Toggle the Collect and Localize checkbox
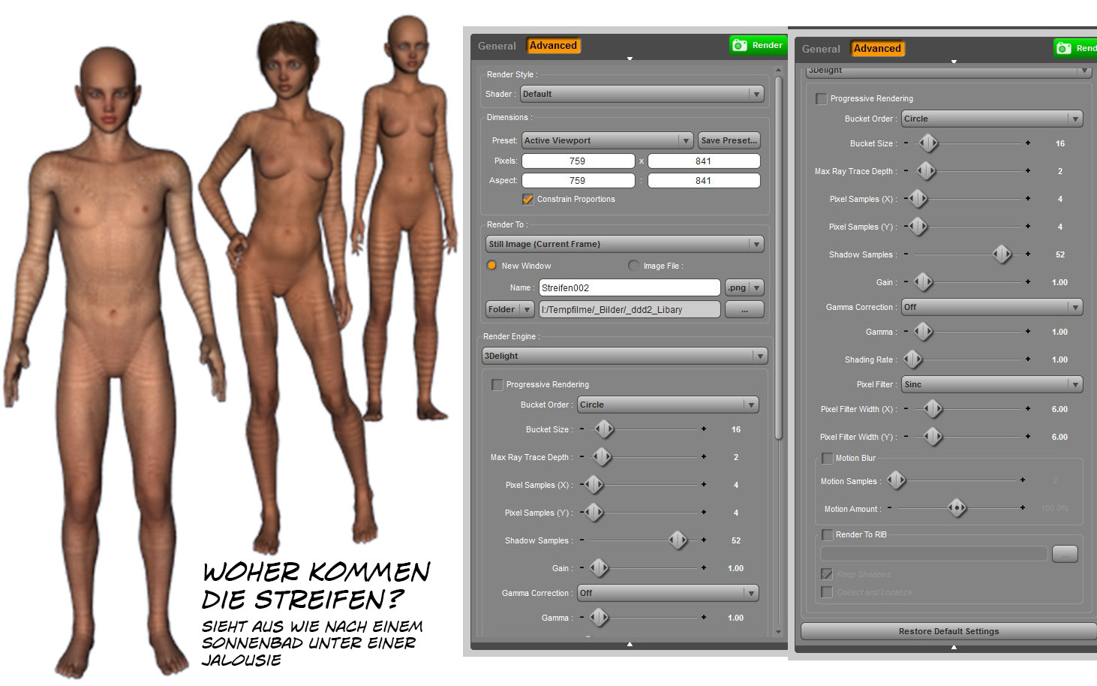 click(827, 592)
